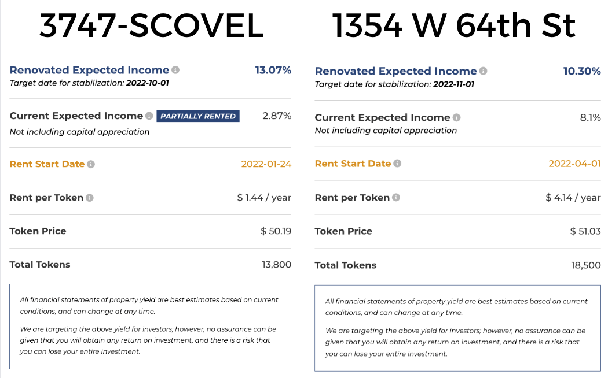Click the $ 50.19 token price value
Screen dimensions: 608x378
276,231
